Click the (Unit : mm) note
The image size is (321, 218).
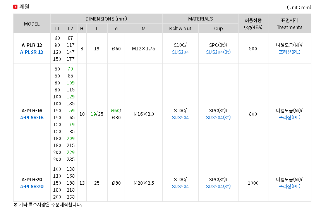click(x=299, y=8)
